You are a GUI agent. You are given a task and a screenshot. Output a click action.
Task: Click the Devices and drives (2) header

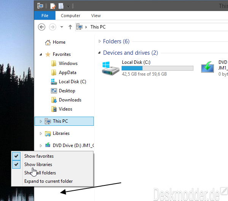pyautogui.click(x=130, y=53)
